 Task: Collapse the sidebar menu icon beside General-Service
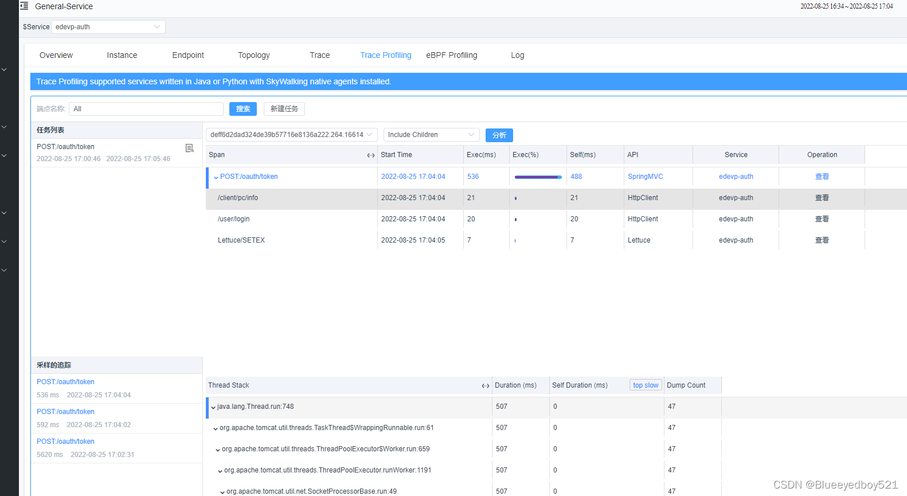point(24,6)
